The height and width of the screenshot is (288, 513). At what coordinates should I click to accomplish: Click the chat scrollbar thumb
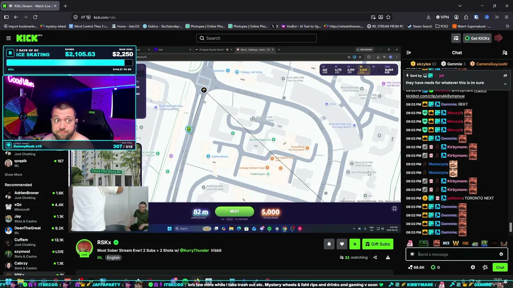(x=510, y=227)
